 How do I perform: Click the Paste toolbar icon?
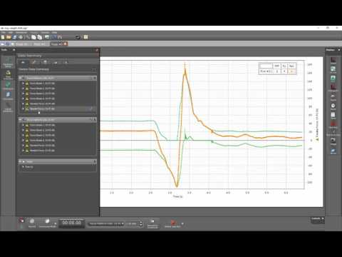40,37
